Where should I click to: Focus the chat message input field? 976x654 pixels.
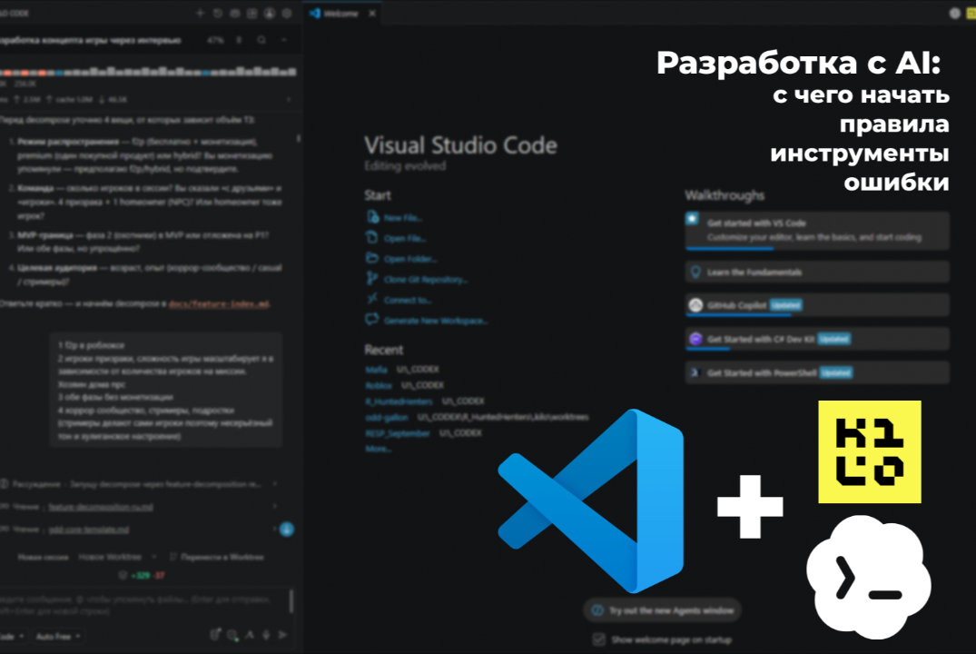click(143, 605)
